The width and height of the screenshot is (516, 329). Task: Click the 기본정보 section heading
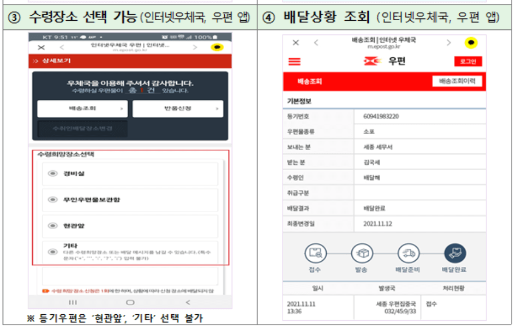click(x=299, y=101)
